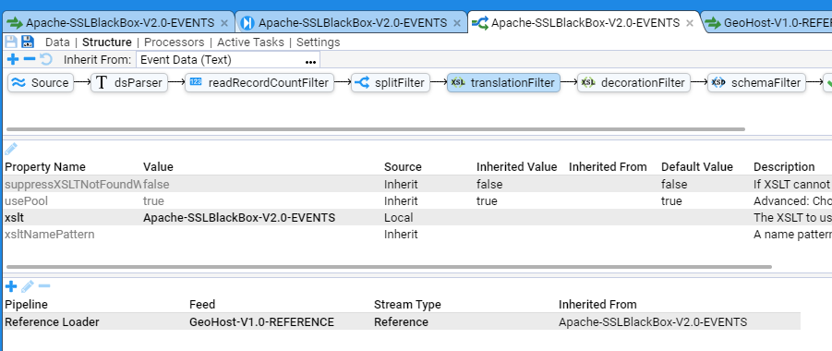
Task: Click the restore element undo icon
Action: coord(46,59)
